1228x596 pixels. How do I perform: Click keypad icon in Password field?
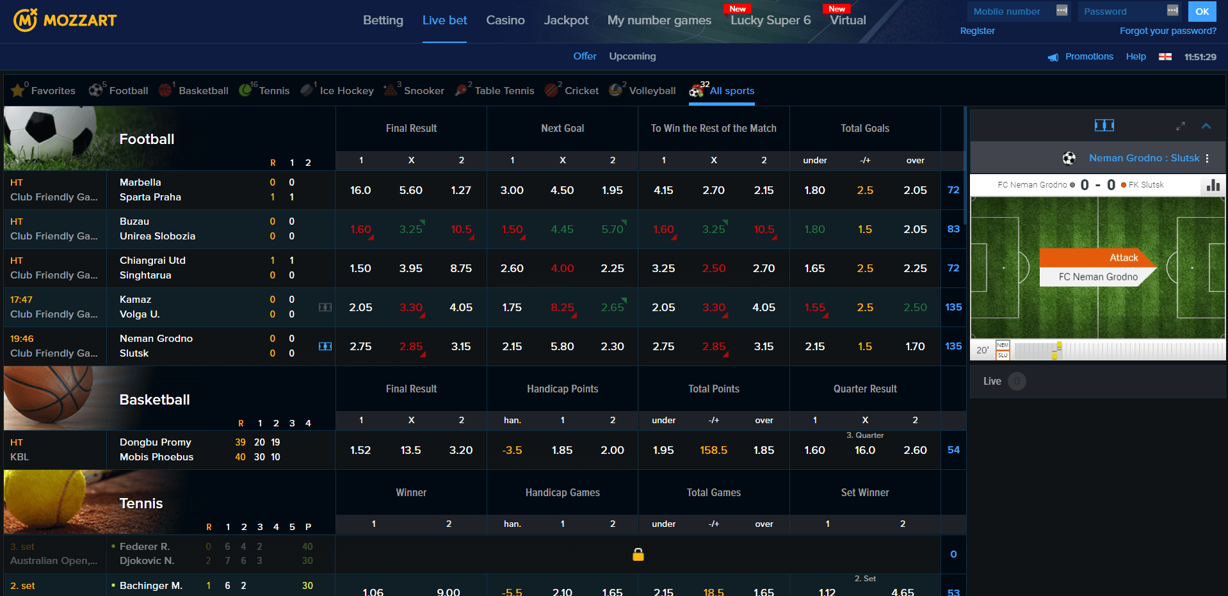(1173, 11)
